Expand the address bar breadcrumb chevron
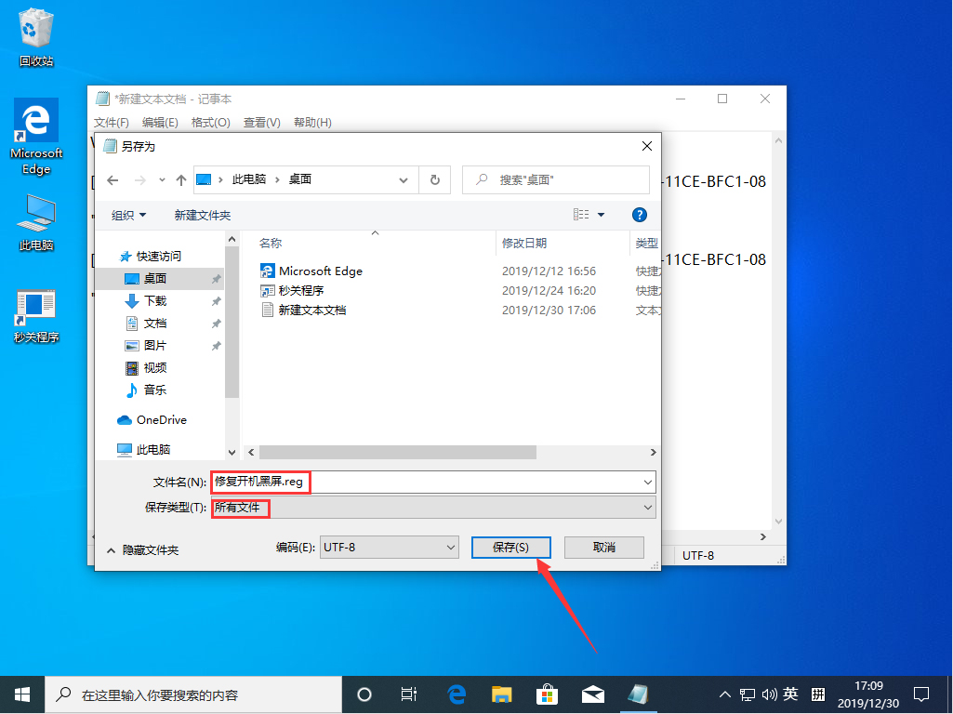Screen dimensions: 953x714 (403, 180)
